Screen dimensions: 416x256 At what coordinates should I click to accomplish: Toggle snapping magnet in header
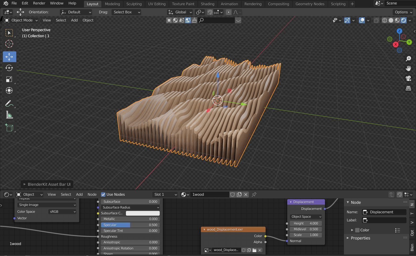[x=210, y=12]
